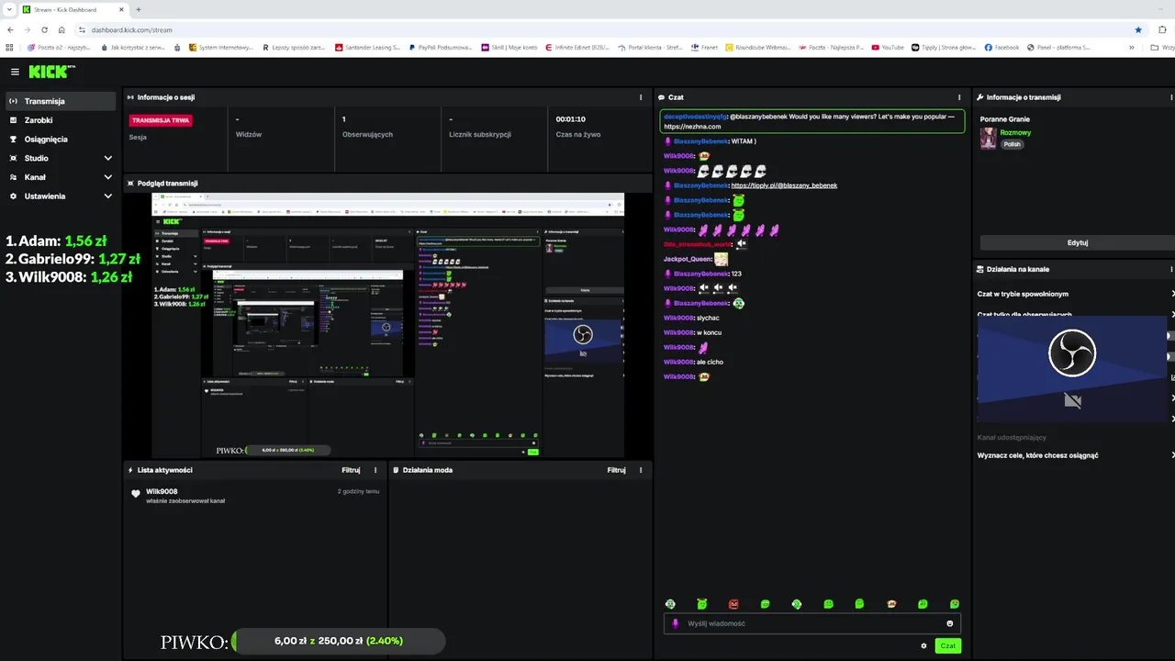The image size is (1175, 661).
Task: Open the browser tab search dropdown
Action: click(x=9, y=9)
